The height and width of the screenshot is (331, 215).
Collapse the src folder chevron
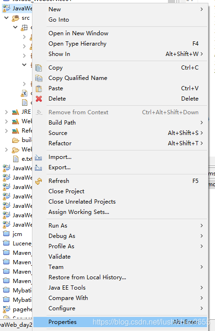pos(6,18)
